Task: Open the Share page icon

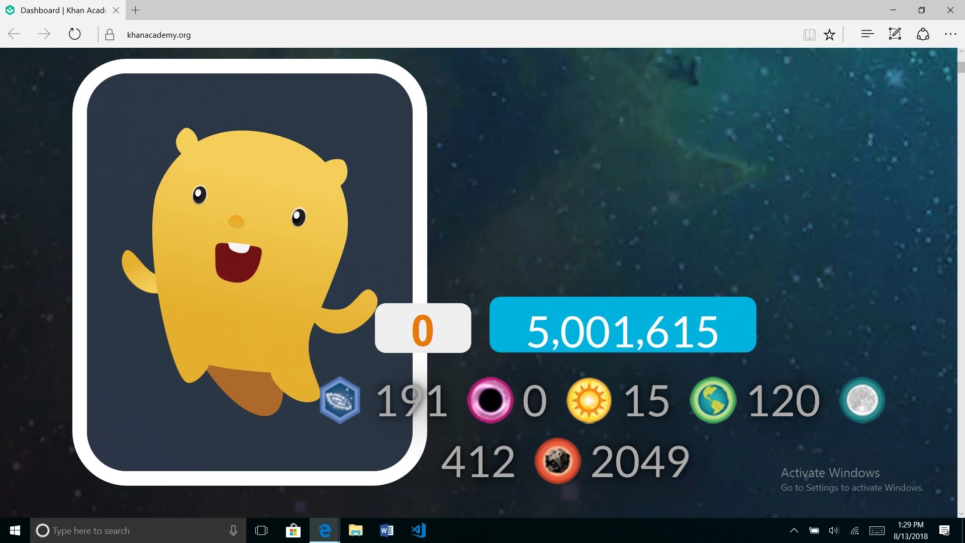Action: [x=923, y=34]
